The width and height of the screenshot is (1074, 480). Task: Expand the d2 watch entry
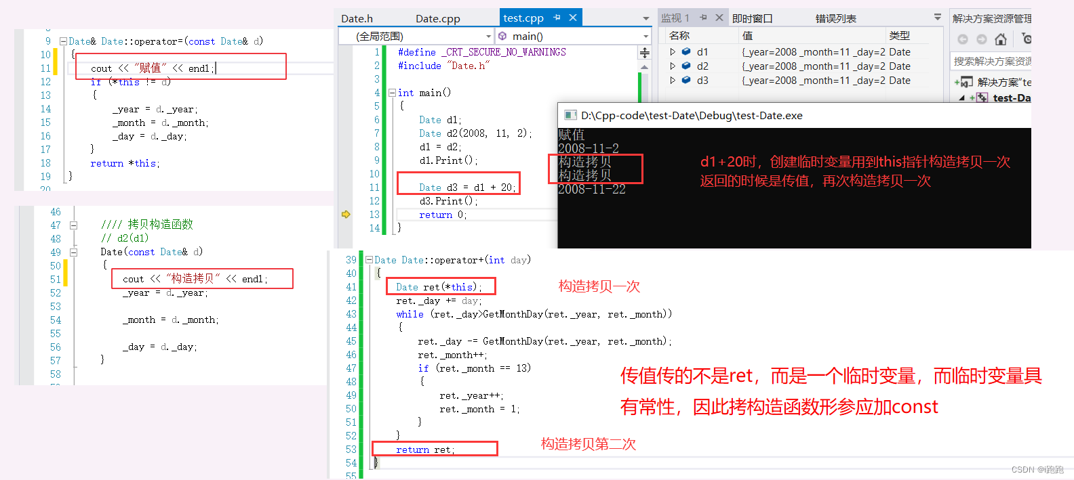point(673,66)
